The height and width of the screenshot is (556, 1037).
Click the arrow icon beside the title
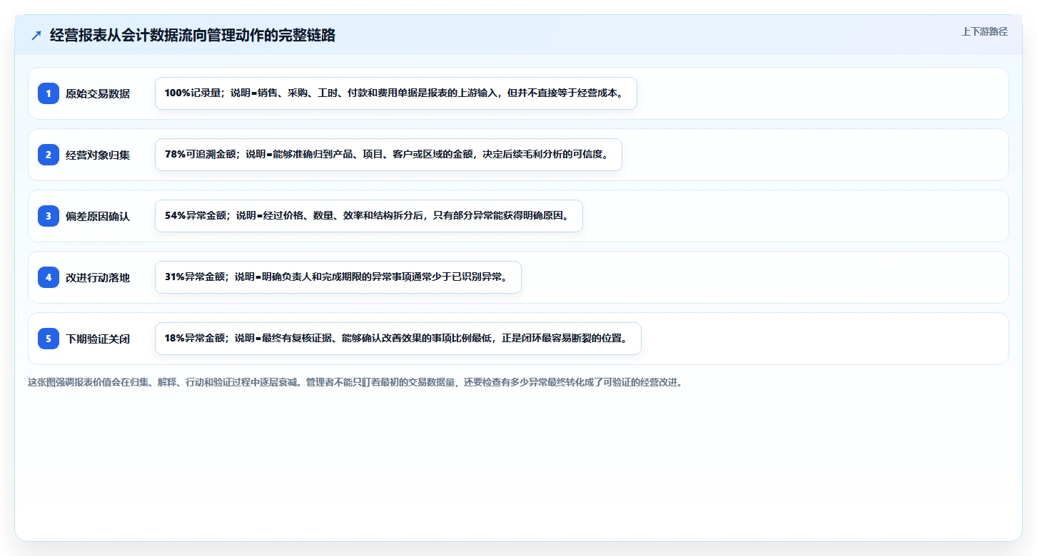coord(36,36)
